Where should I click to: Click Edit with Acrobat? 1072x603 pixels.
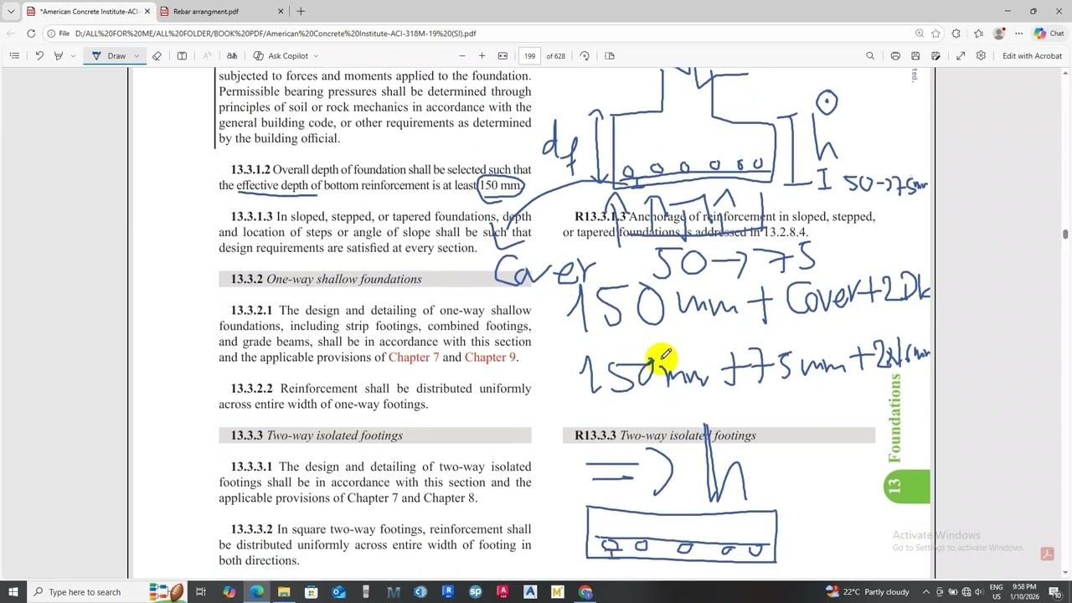pyautogui.click(x=1032, y=56)
